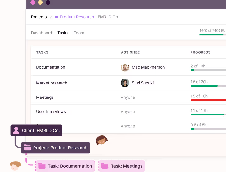Click the PROGRESS column header
226x172 pixels.
point(200,52)
